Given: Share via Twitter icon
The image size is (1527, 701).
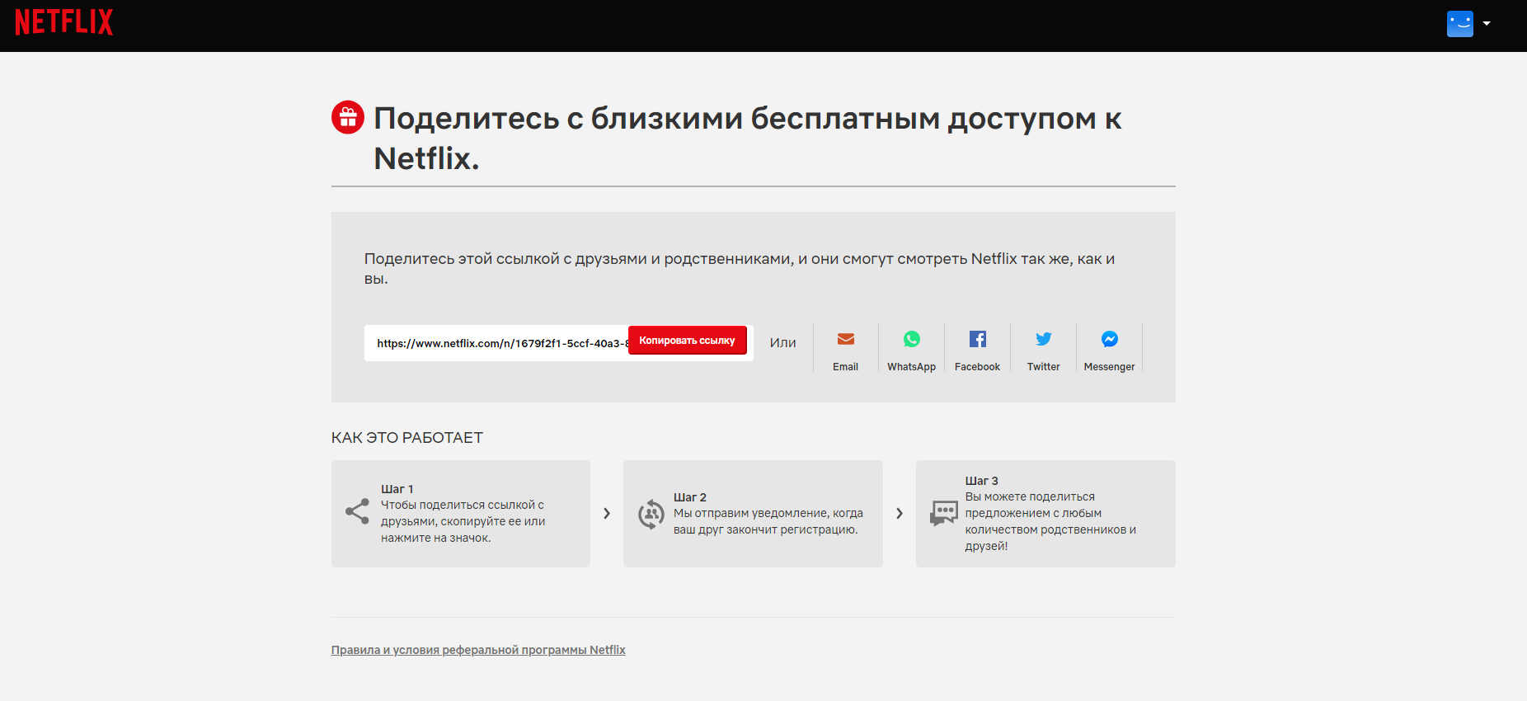Looking at the screenshot, I should [1044, 339].
